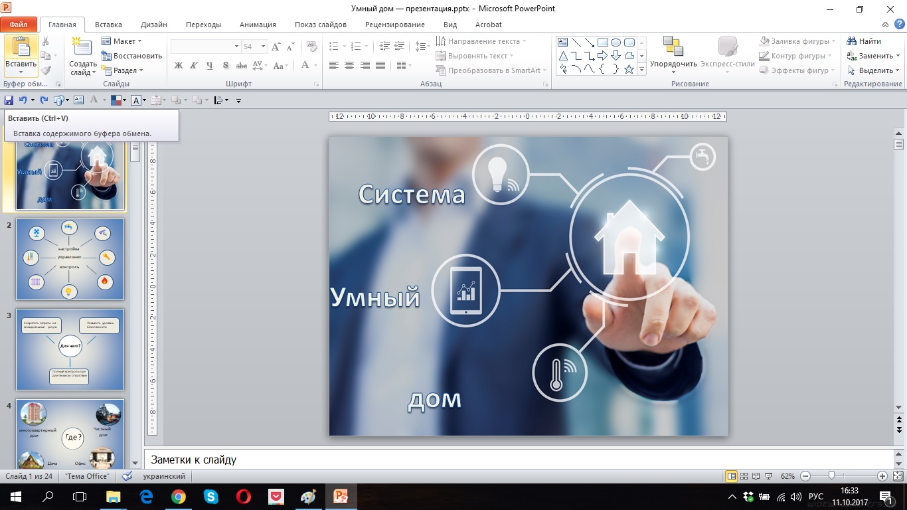Toggle italic formatting (К)
907x510 pixels.
click(194, 65)
